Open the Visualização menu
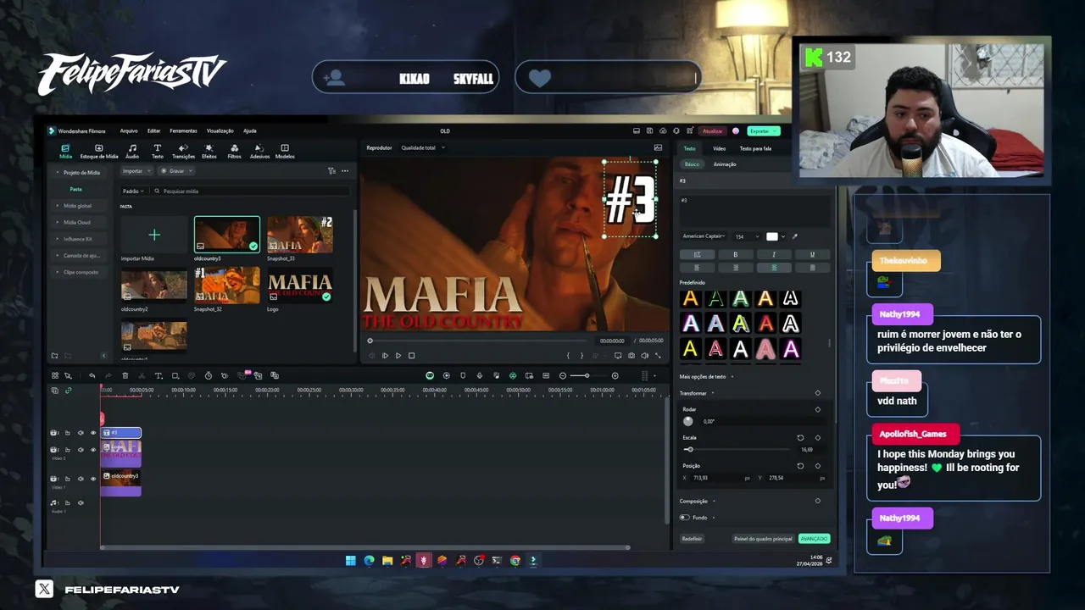Screen dimensions: 1085x610 point(220,130)
